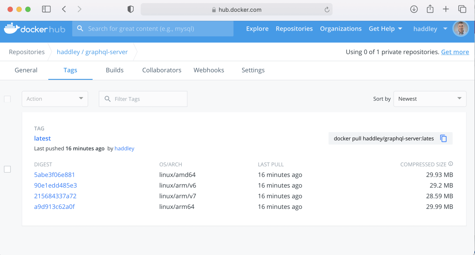Copy the docker pull command
Image resolution: width=475 pixels, height=255 pixels.
coord(443,138)
